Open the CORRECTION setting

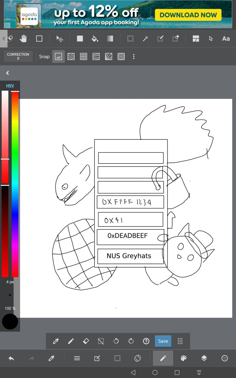pos(18,56)
